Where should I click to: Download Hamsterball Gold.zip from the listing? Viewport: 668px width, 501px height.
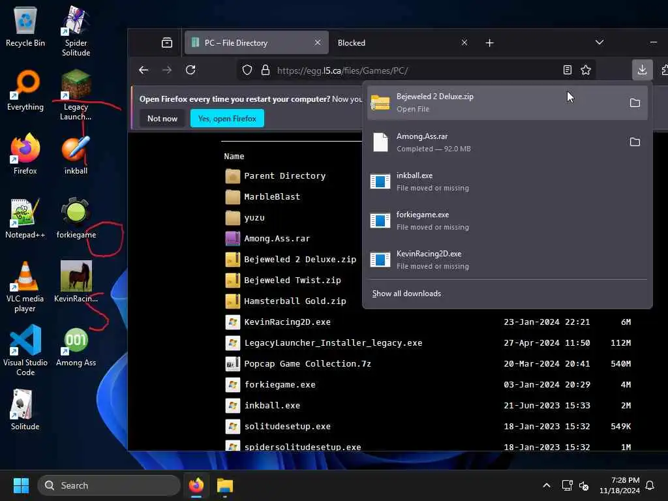point(295,301)
